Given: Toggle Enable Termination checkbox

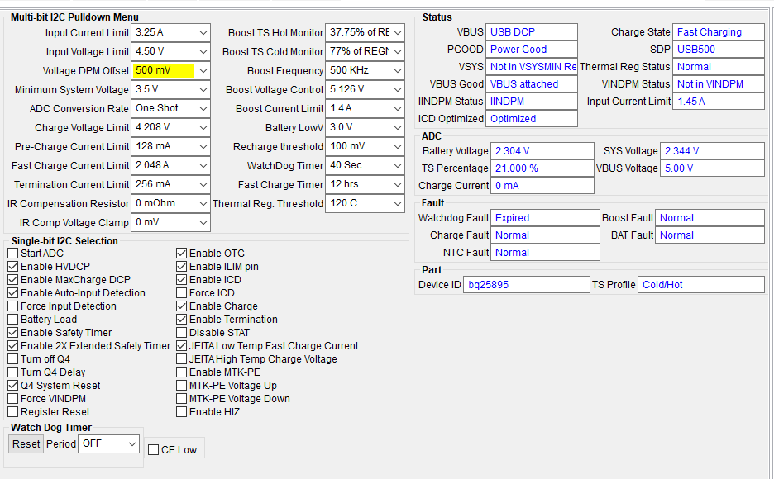Looking at the screenshot, I should [x=182, y=320].
